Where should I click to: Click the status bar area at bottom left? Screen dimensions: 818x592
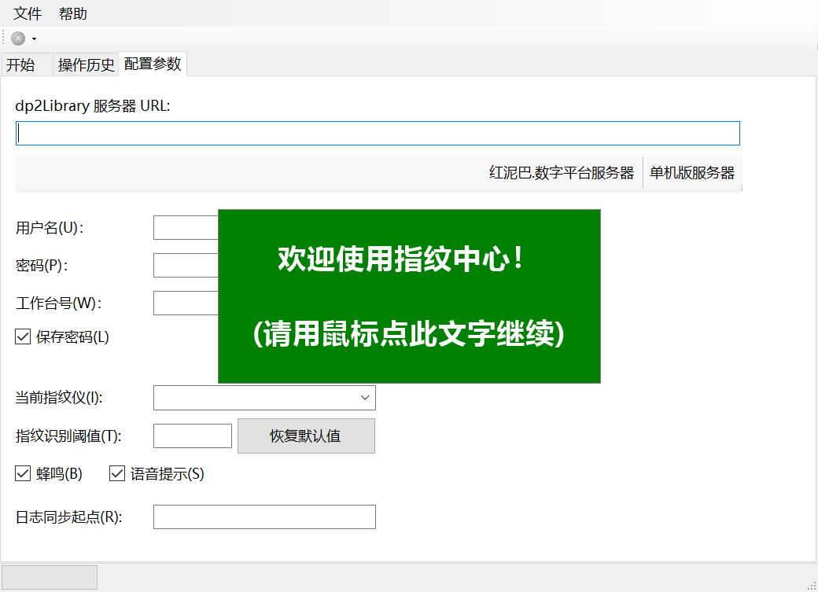coord(49,576)
